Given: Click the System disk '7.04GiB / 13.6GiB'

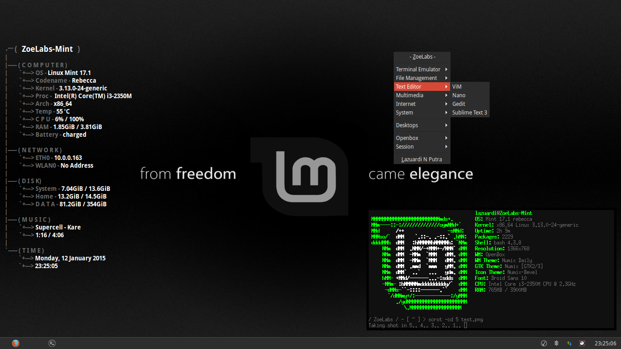Looking at the screenshot, I should (85, 189).
